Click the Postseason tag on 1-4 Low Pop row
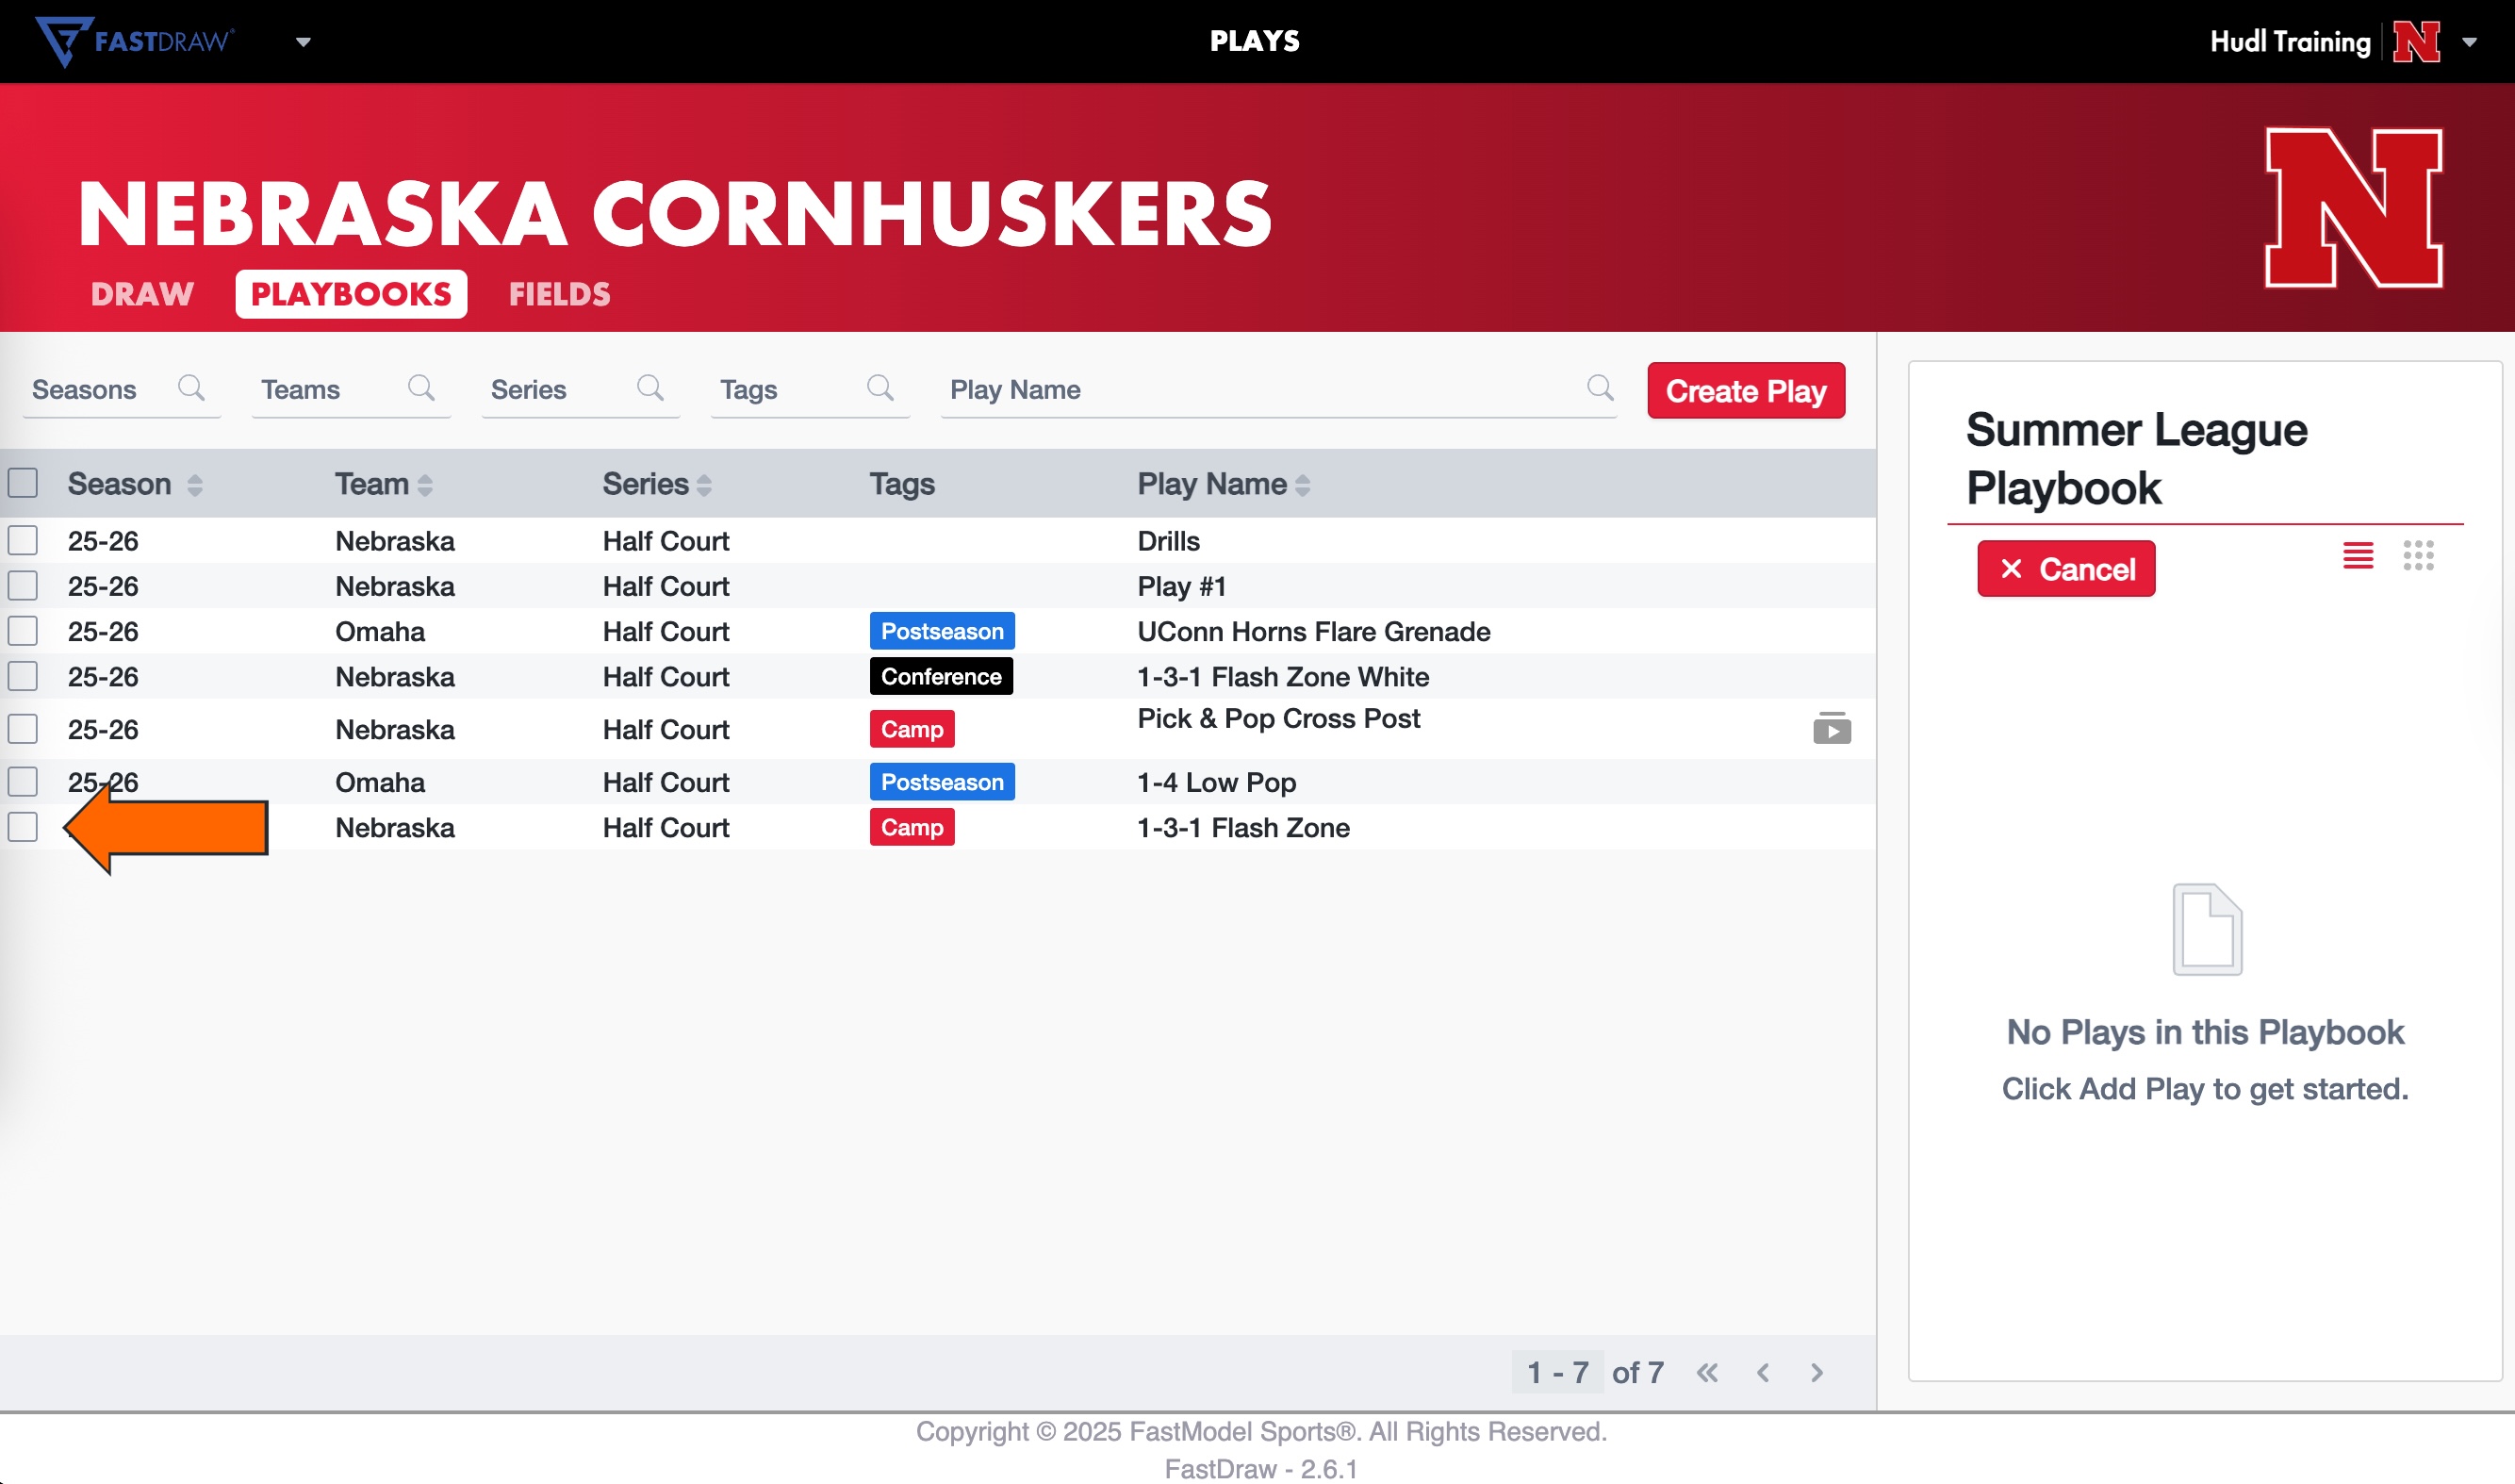The image size is (2515, 1484). click(x=942, y=782)
